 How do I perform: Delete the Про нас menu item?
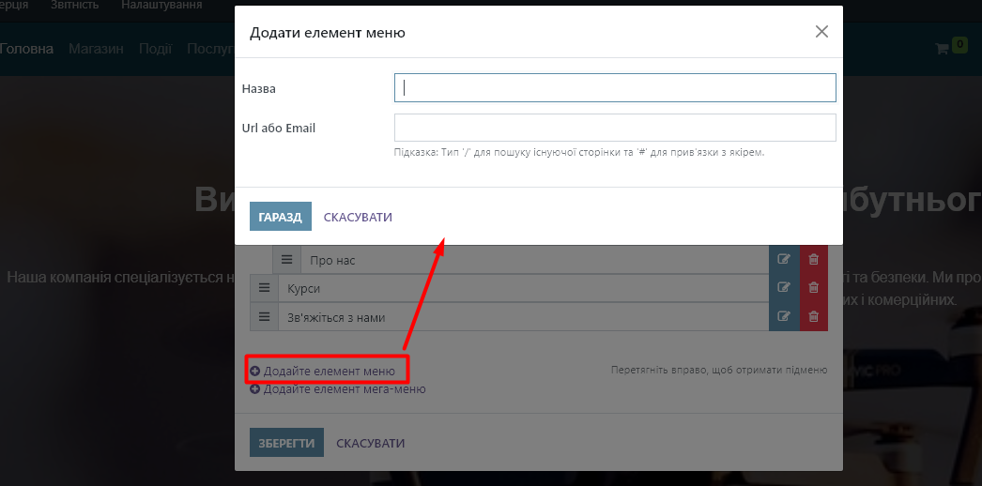814,260
